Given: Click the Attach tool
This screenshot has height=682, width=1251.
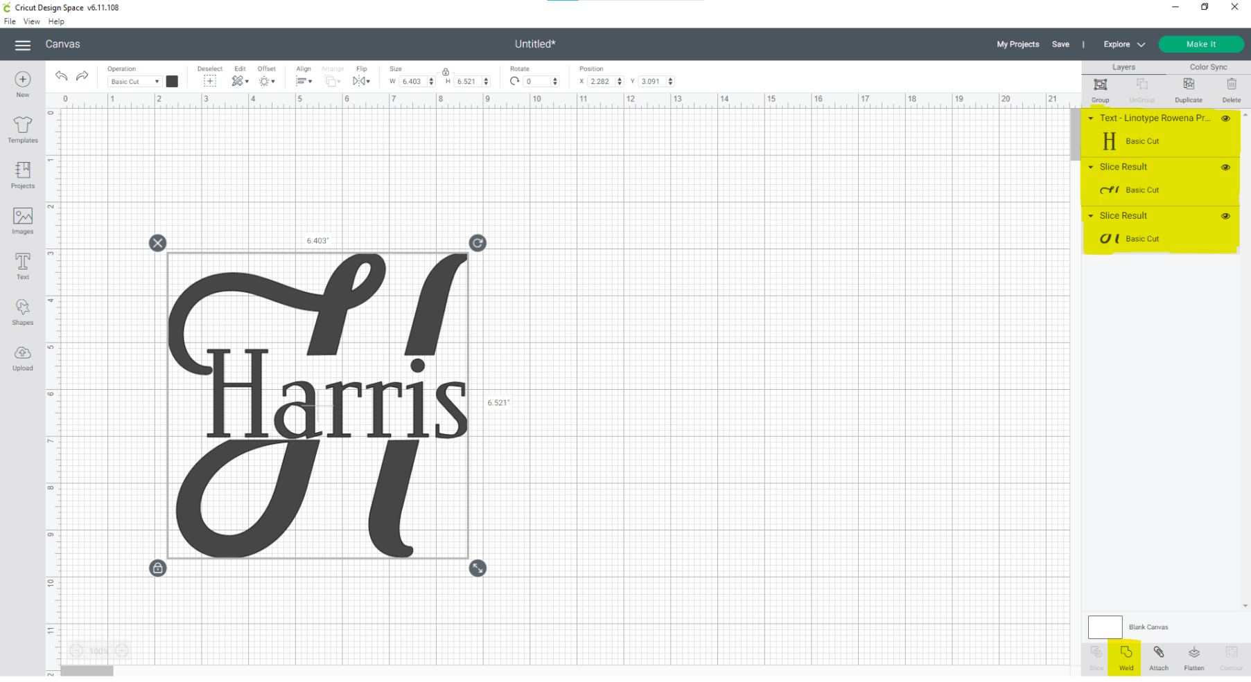Looking at the screenshot, I should (1158, 656).
